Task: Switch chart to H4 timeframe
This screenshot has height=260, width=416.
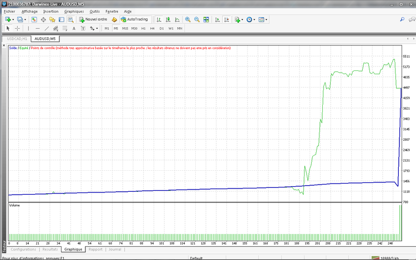Action: click(x=152, y=28)
